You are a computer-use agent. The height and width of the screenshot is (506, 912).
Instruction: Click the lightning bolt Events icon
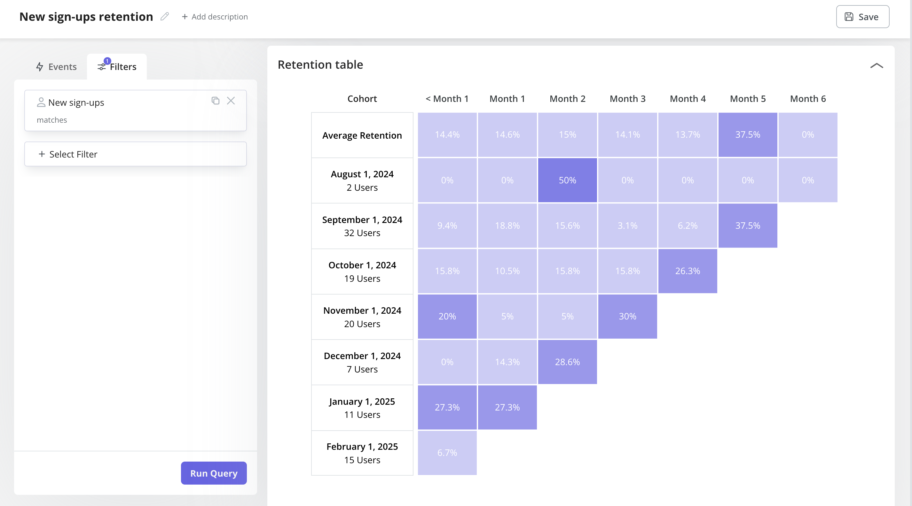coord(40,67)
